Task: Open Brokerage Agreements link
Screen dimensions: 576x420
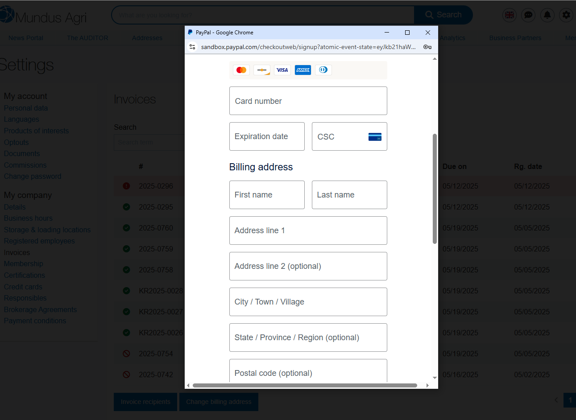Action: [x=41, y=309]
